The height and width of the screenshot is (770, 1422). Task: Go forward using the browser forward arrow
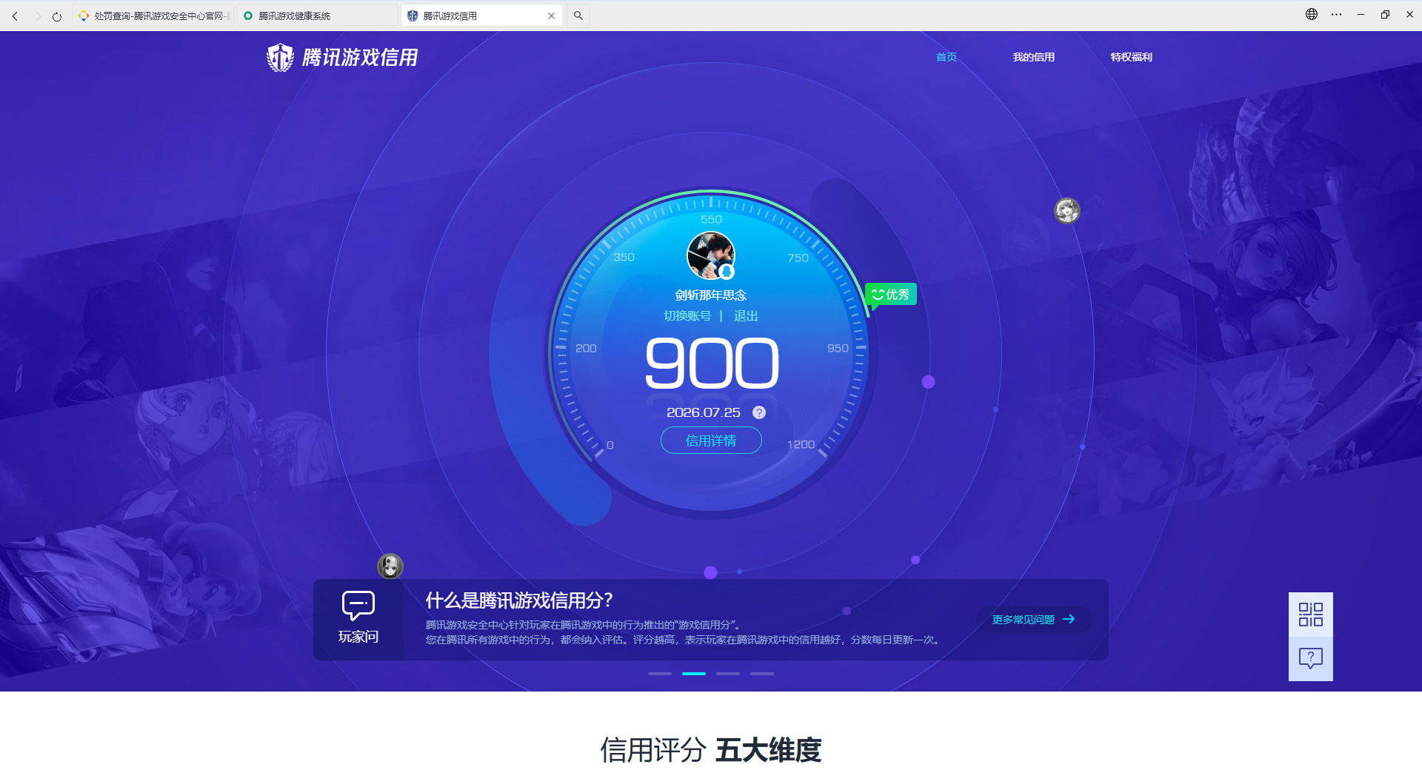tap(38, 16)
